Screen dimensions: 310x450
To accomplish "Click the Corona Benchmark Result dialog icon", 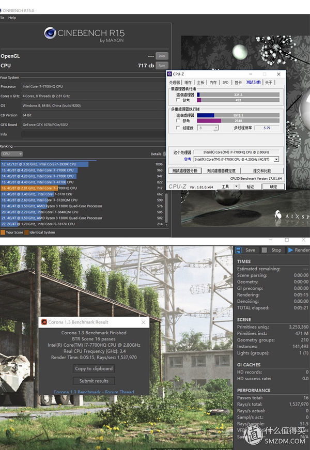I will [44, 322].
